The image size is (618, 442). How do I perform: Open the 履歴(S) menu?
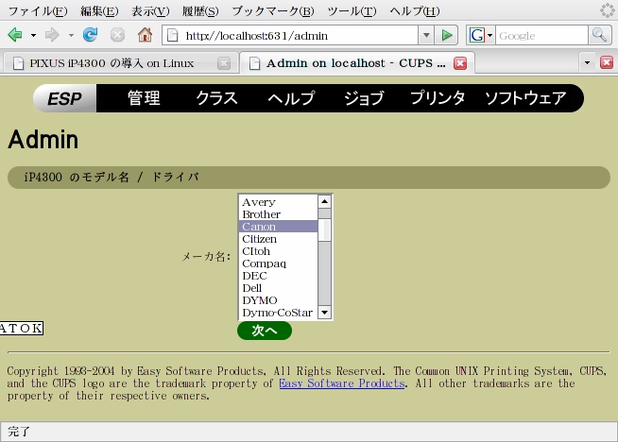tap(200, 11)
